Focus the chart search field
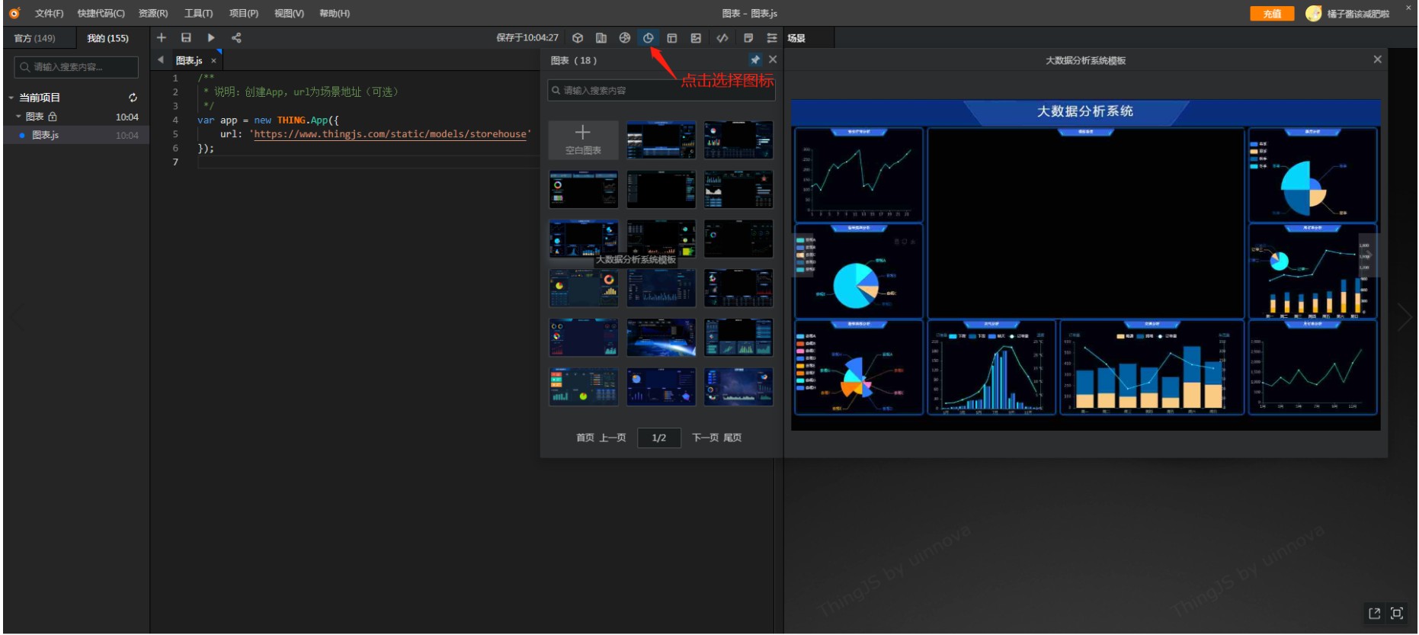1419x635 pixels. point(661,90)
